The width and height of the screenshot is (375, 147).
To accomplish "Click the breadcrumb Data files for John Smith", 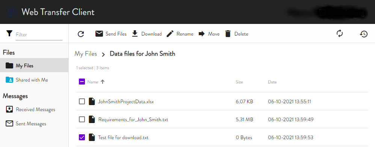I will coord(142,53).
